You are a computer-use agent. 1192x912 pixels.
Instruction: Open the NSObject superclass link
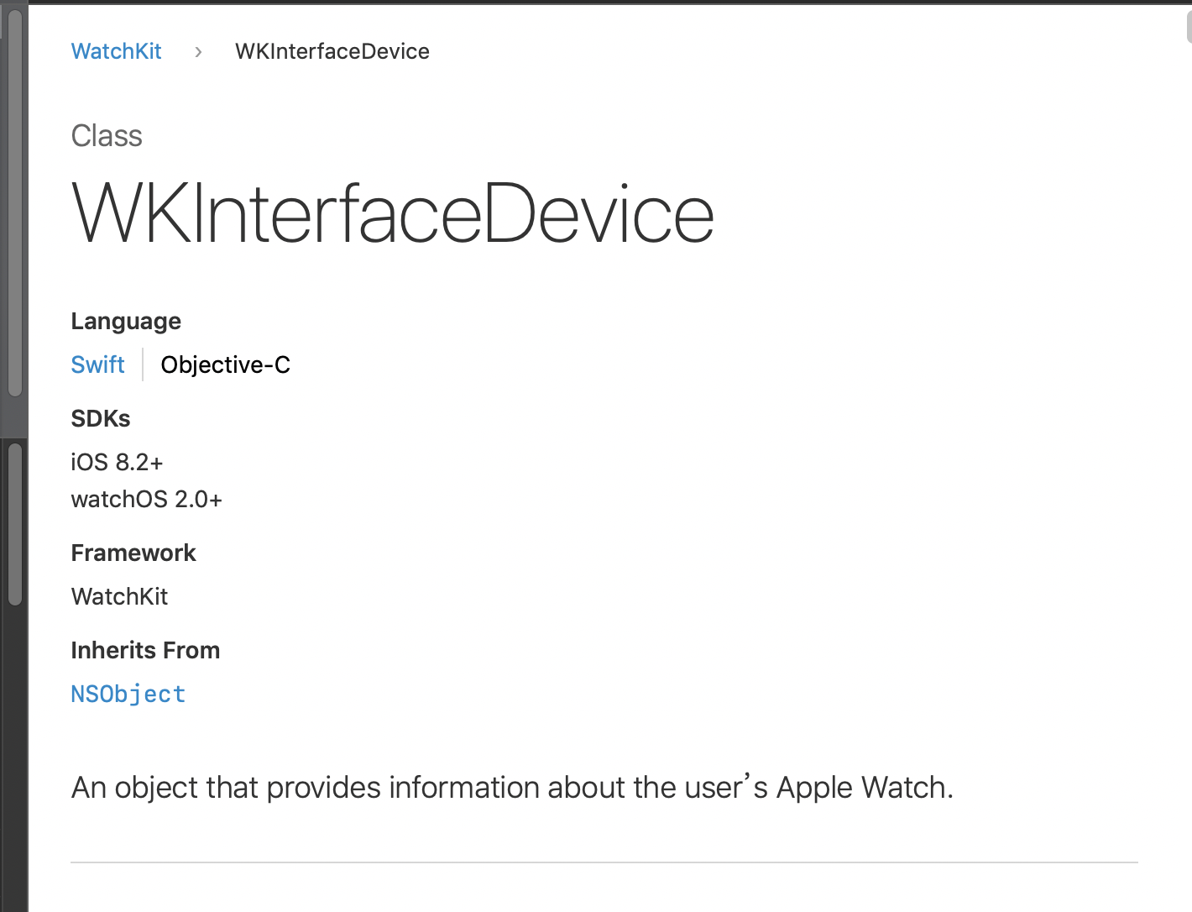click(x=128, y=694)
